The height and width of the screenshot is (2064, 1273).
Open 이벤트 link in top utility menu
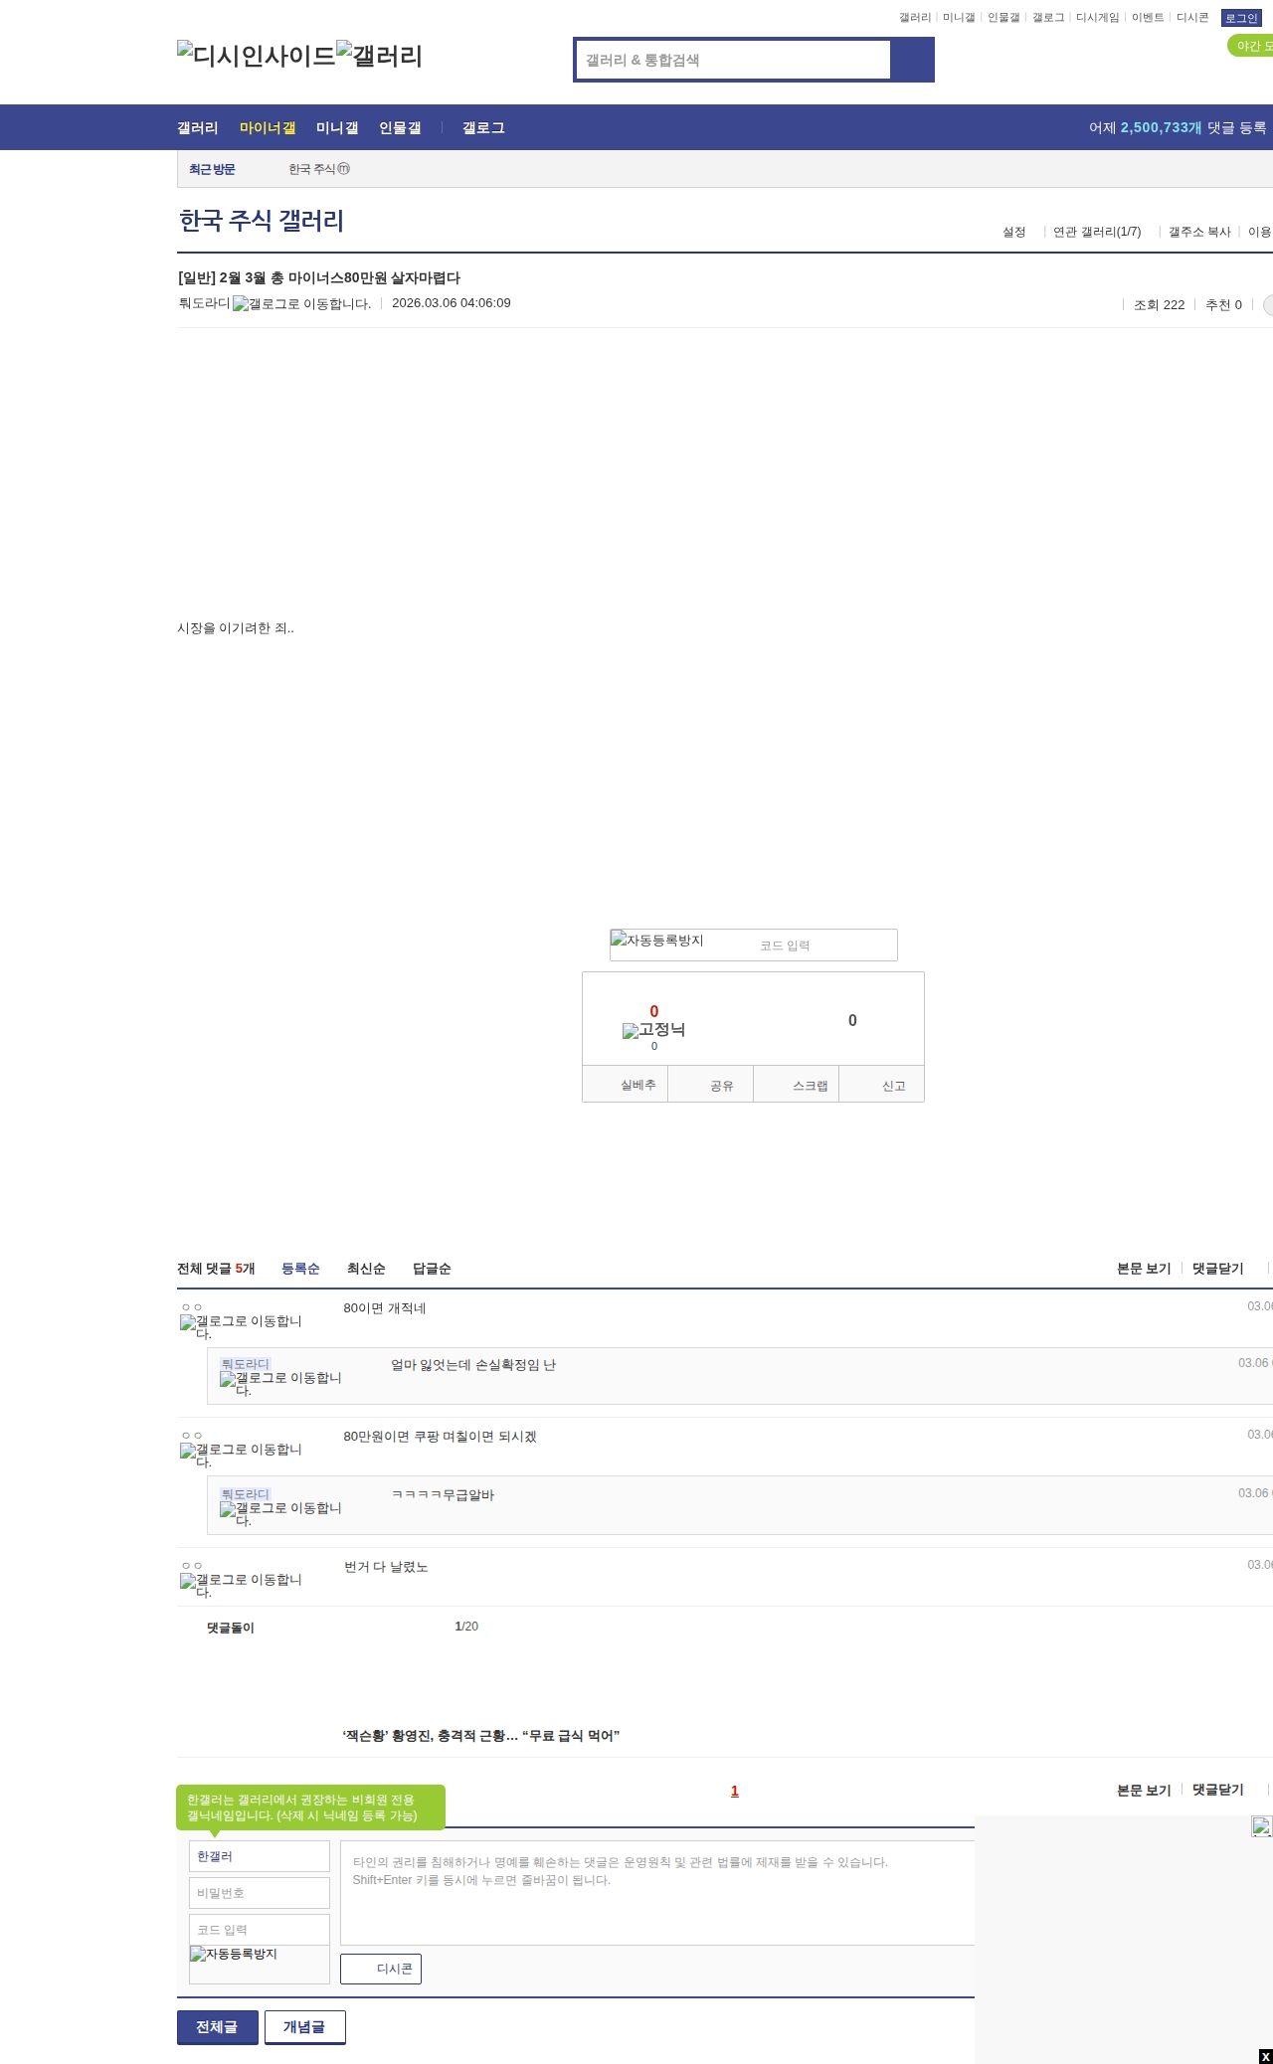point(1148,18)
